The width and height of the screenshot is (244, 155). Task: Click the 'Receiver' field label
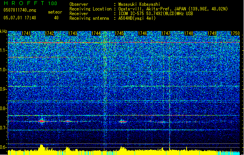click(79, 14)
